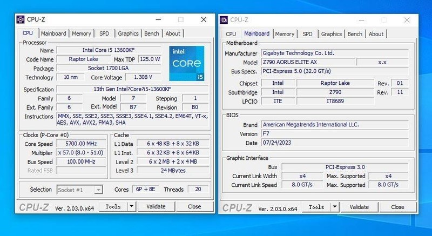Click Close button in left CPU-Z window

pyautogui.click(x=194, y=206)
